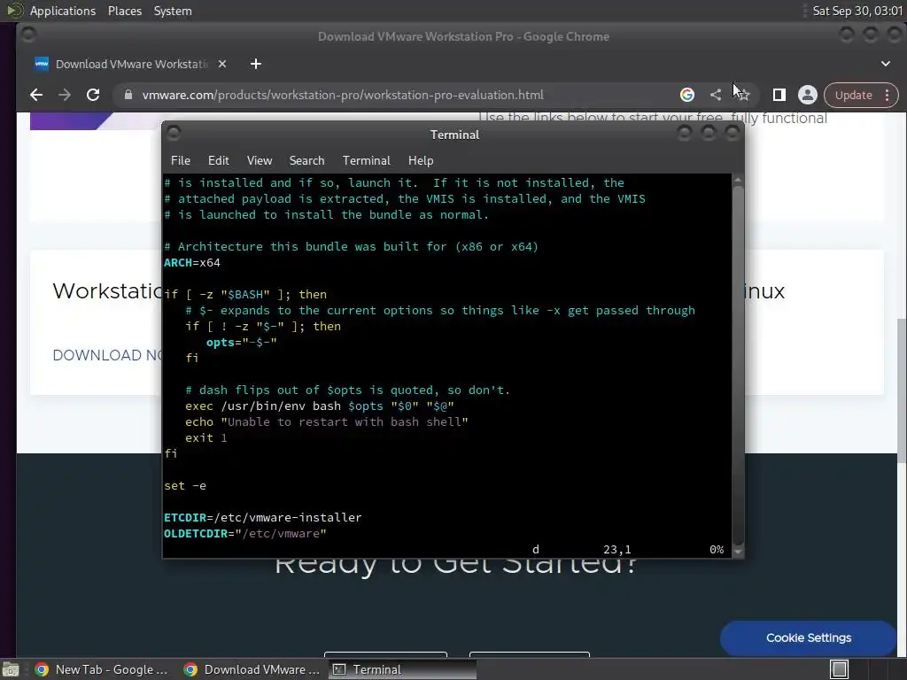Open Terminal Search menu
Viewport: 907px width, 680px height.
click(306, 161)
